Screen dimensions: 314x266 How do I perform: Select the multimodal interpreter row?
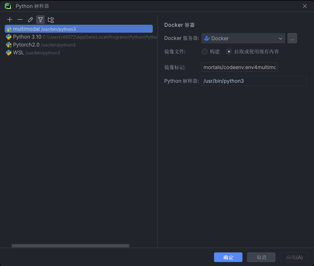[79, 29]
